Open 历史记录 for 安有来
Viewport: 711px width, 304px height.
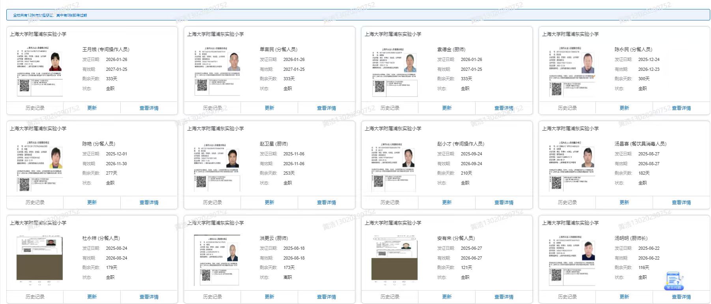pyautogui.click(x=390, y=297)
